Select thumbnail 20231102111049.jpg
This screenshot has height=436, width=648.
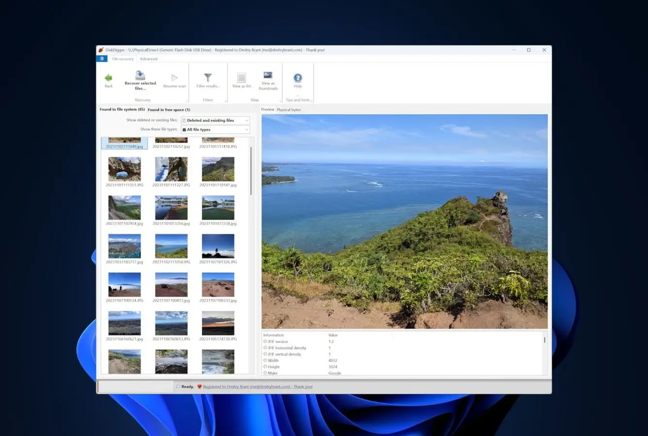125,143
